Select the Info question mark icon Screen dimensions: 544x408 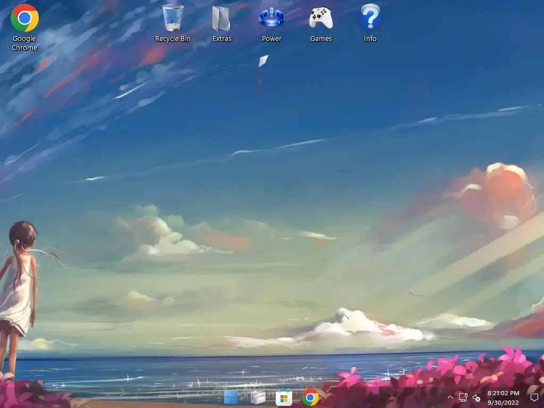point(370,23)
